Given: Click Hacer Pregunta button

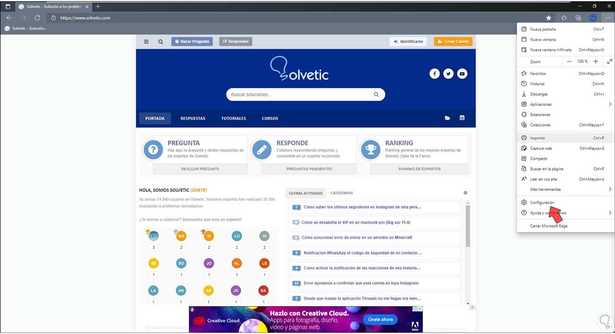Looking at the screenshot, I should (192, 42).
